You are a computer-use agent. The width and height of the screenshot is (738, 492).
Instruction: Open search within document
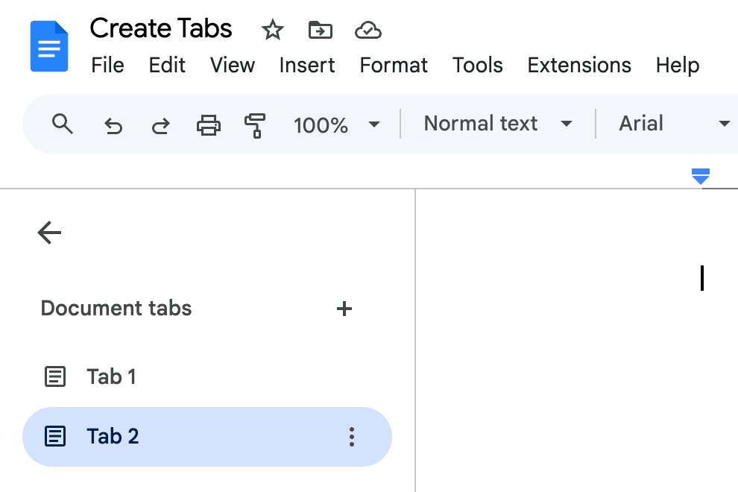pyautogui.click(x=63, y=124)
